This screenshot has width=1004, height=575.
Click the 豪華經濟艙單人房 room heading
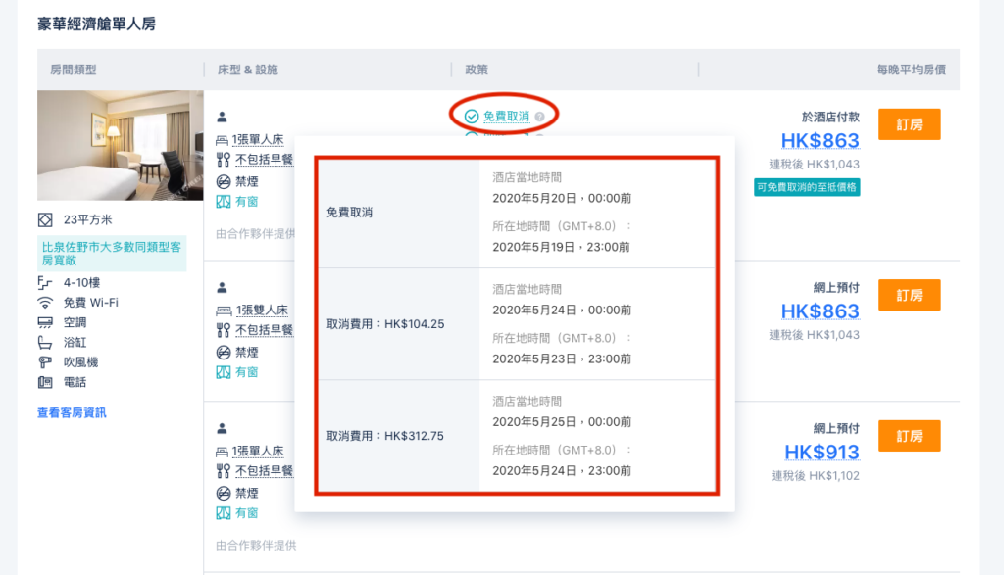97,24
